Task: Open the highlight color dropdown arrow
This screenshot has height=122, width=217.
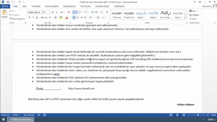Action: 64,18
